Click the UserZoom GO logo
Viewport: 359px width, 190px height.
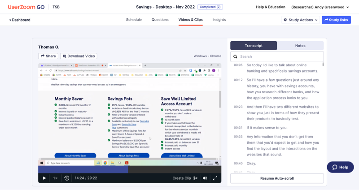point(26,7)
